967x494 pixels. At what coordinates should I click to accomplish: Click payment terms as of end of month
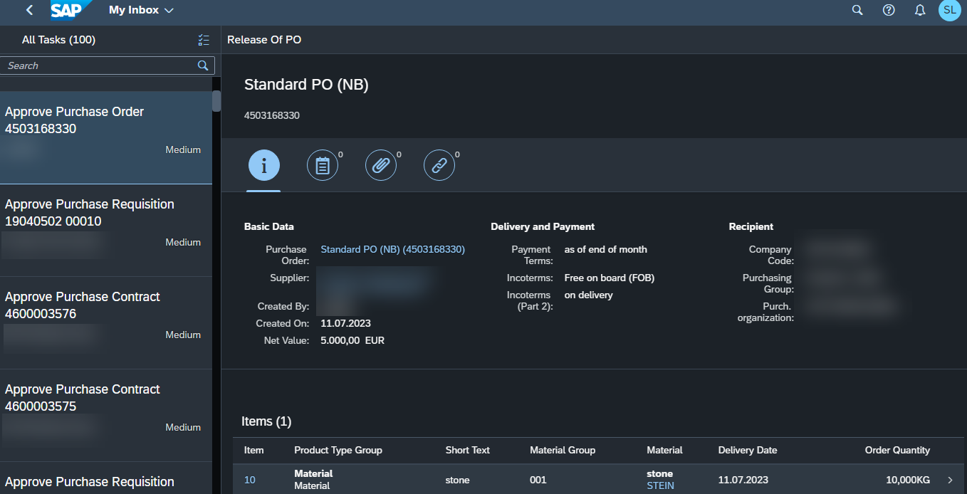(x=606, y=249)
